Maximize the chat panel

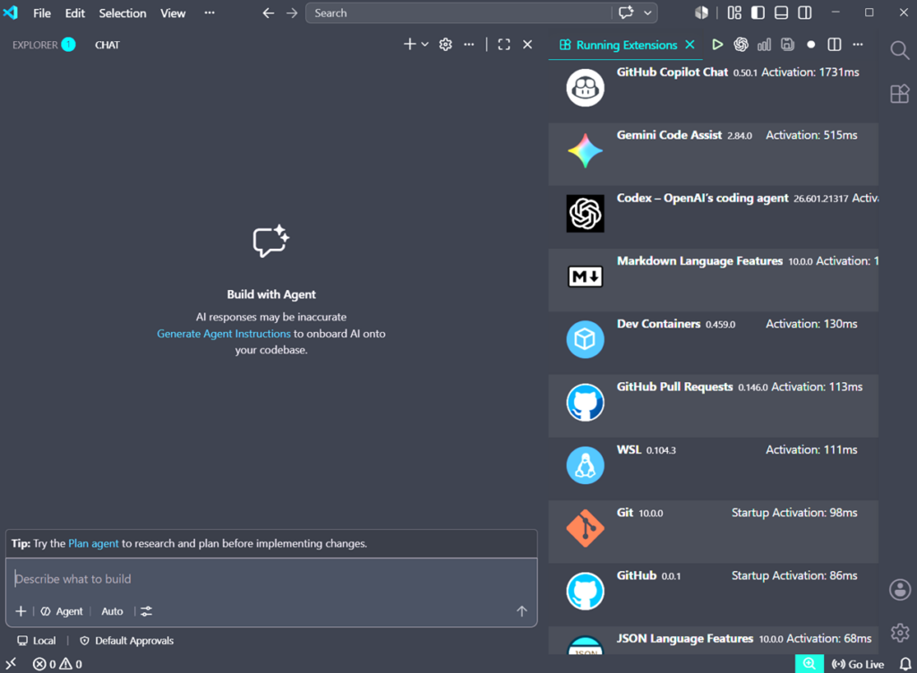pyautogui.click(x=504, y=45)
